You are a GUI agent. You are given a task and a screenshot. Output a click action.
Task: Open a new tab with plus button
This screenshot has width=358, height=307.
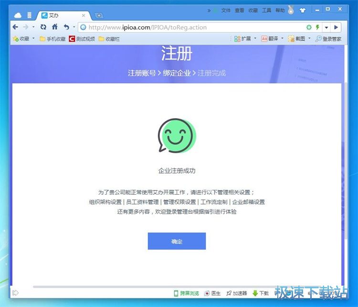(99, 15)
